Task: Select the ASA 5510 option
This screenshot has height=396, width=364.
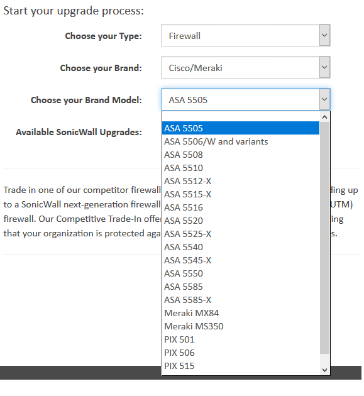Action: coord(241,168)
